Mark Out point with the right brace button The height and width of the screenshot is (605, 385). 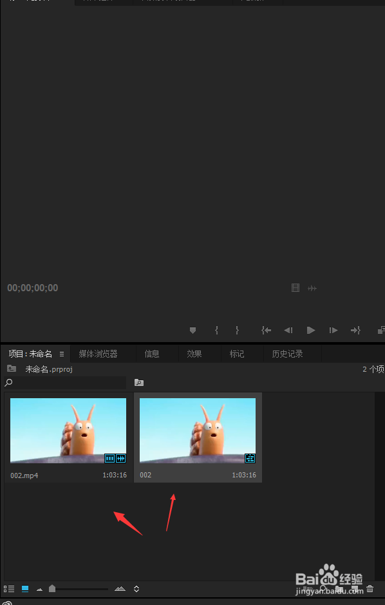[237, 331]
